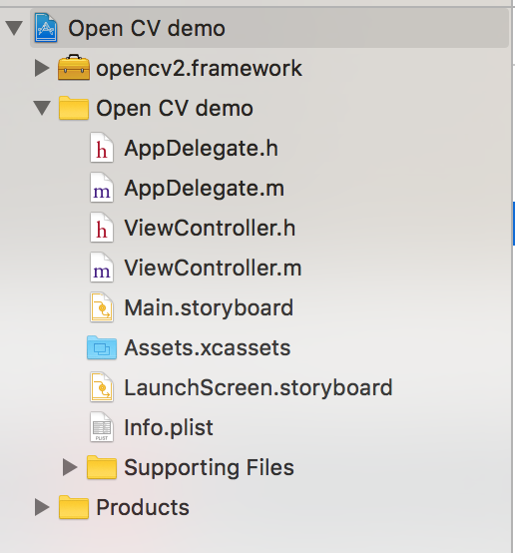Select the ViewController.h file name
This screenshot has height=553, width=515.
pos(210,228)
